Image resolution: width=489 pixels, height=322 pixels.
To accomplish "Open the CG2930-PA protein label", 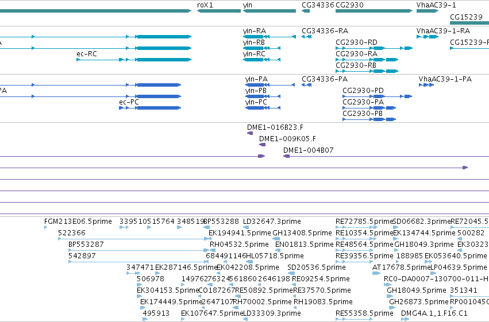I will pyautogui.click(x=363, y=102).
